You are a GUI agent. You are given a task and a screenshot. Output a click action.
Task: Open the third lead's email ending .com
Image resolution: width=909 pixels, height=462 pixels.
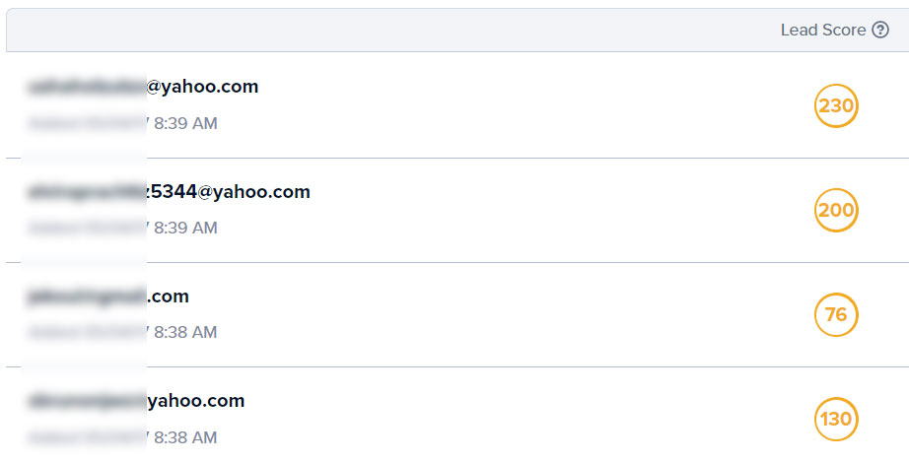point(107,296)
